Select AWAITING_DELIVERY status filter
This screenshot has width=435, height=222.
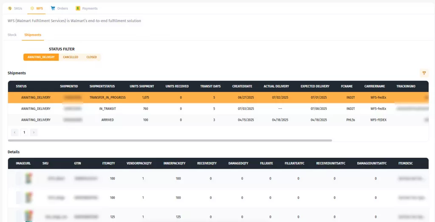coord(41,57)
